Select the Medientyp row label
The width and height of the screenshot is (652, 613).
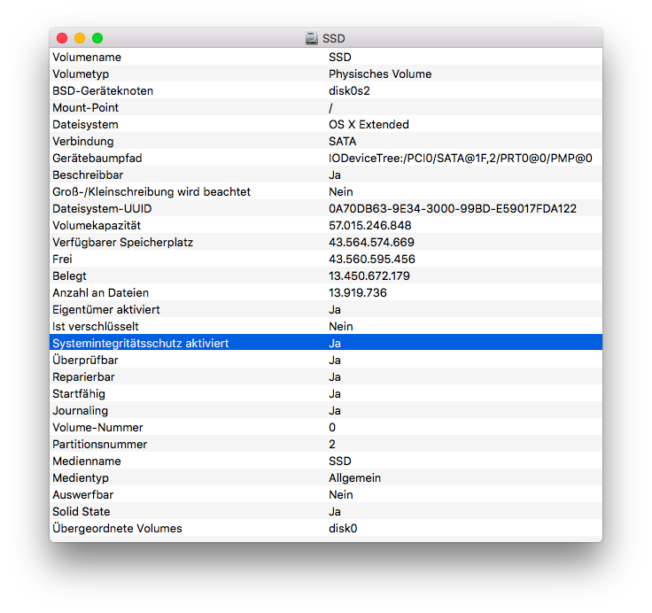click(81, 478)
